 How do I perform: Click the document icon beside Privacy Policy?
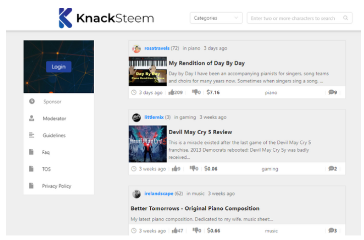pos(31,186)
